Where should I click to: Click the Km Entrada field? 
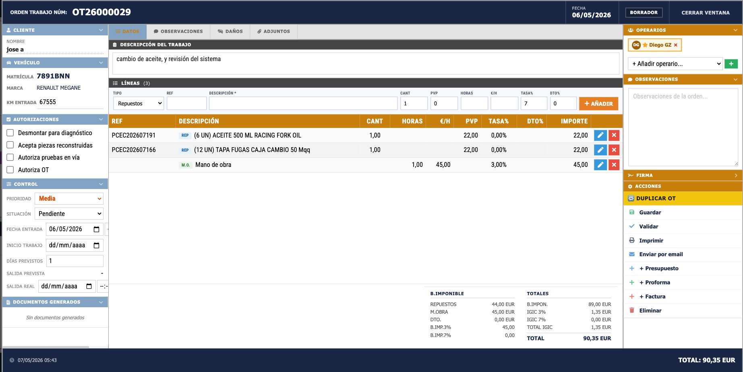[70, 102]
